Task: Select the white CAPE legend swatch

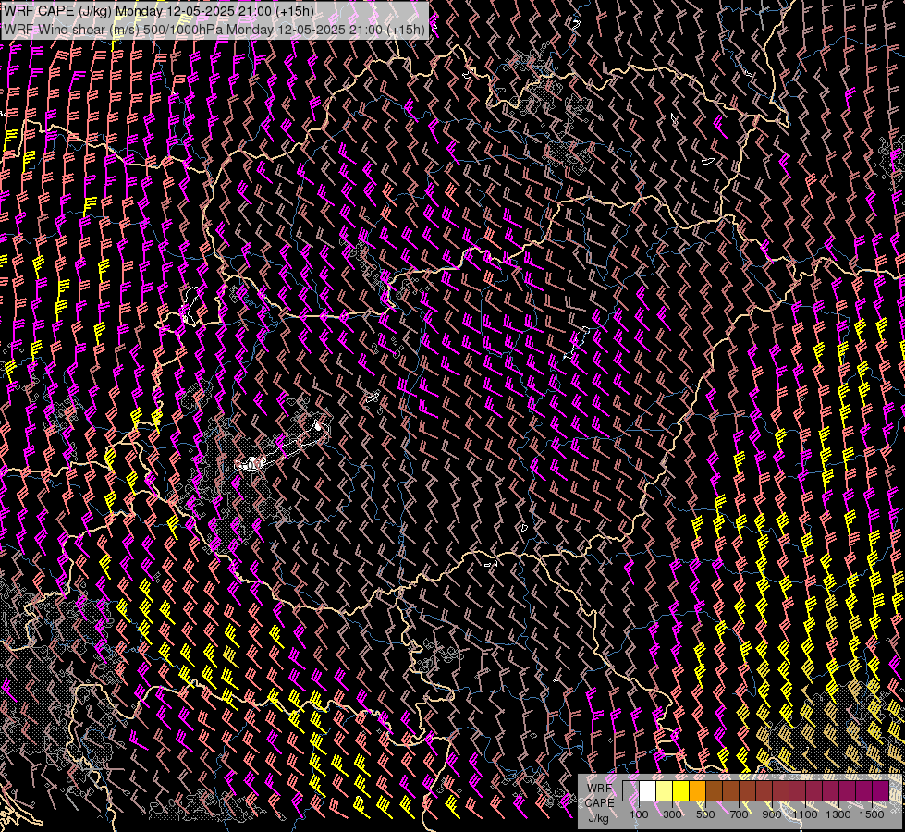Action: pyautogui.click(x=648, y=790)
